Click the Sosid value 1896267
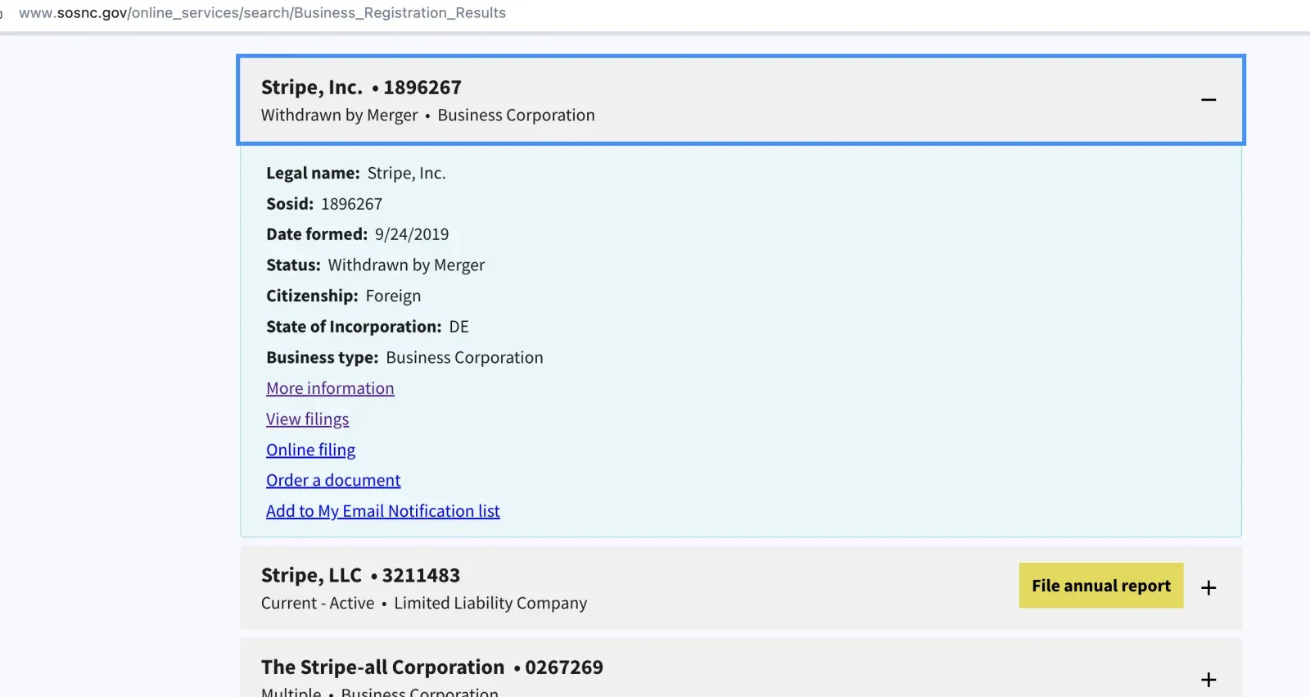This screenshot has width=1310, height=697. 351,204
